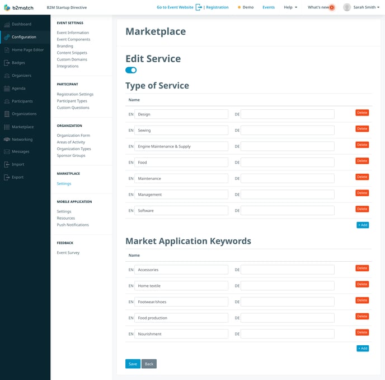This screenshot has width=385, height=380.
Task: Click the Dashboard icon in sidebar
Action: [7, 24]
